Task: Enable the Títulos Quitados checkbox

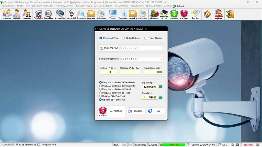Action: (x=123, y=38)
